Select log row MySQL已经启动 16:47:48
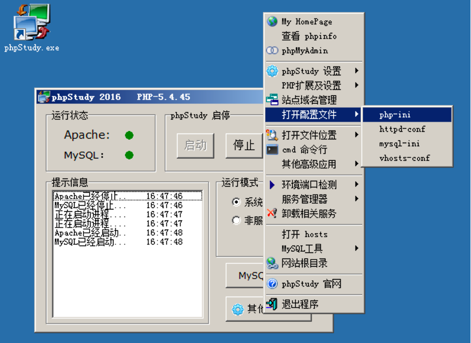Image resolution: width=471 pixels, height=343 pixels. 128,242
